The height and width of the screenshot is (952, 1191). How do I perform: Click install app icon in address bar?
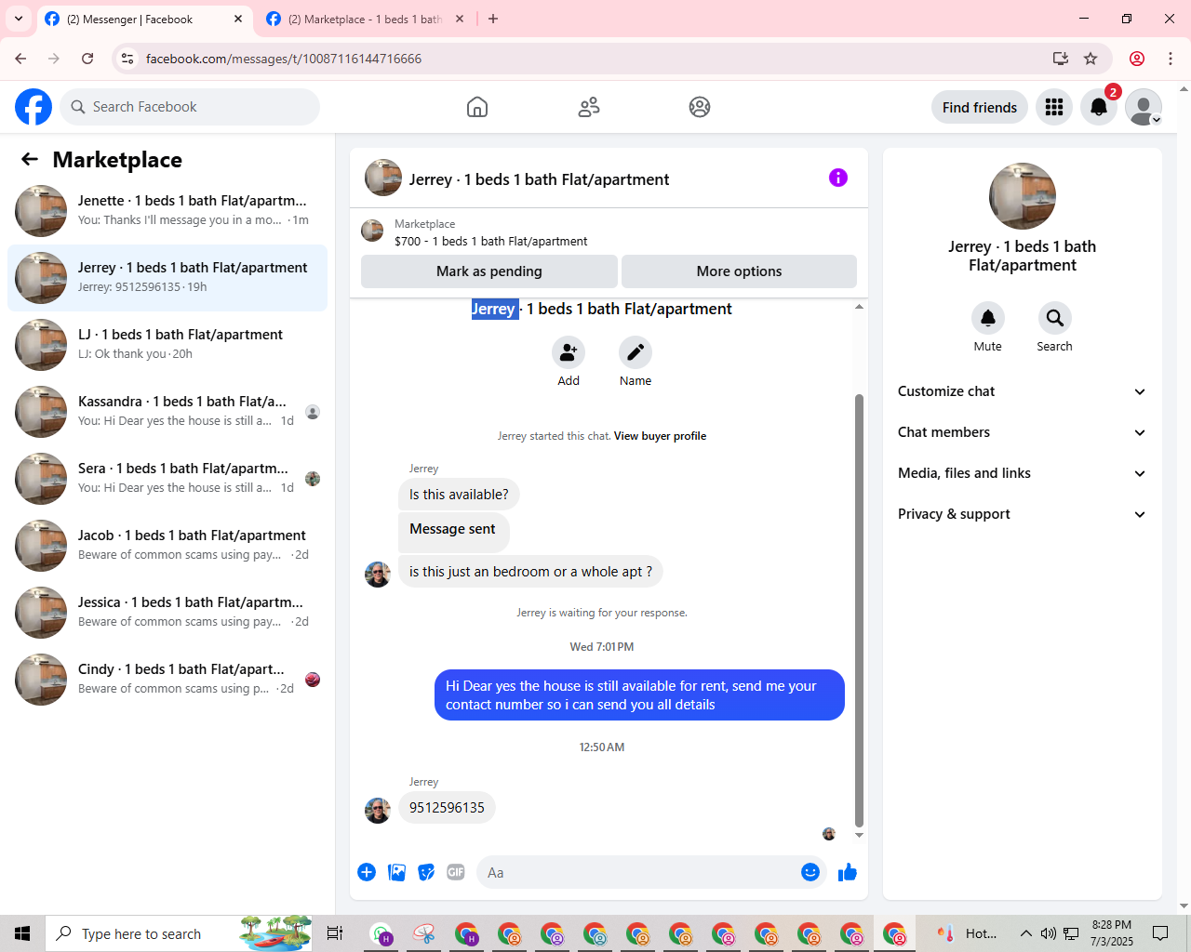pyautogui.click(x=1061, y=59)
